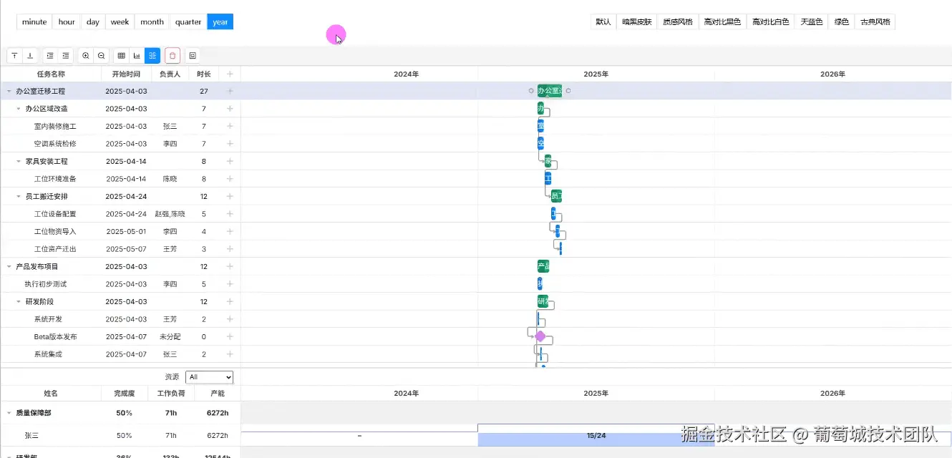Image resolution: width=952 pixels, height=458 pixels.
Task: Select the 工位资产迁出 task row
Action: pos(120,249)
